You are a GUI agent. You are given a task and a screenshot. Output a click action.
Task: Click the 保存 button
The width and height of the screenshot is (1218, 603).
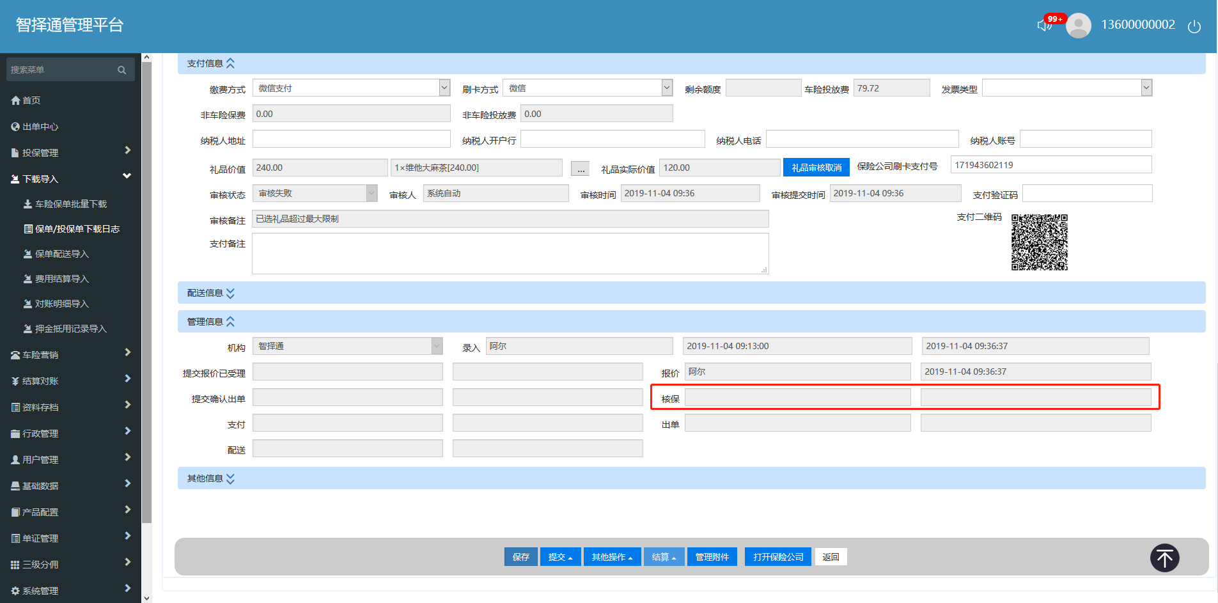click(x=520, y=557)
